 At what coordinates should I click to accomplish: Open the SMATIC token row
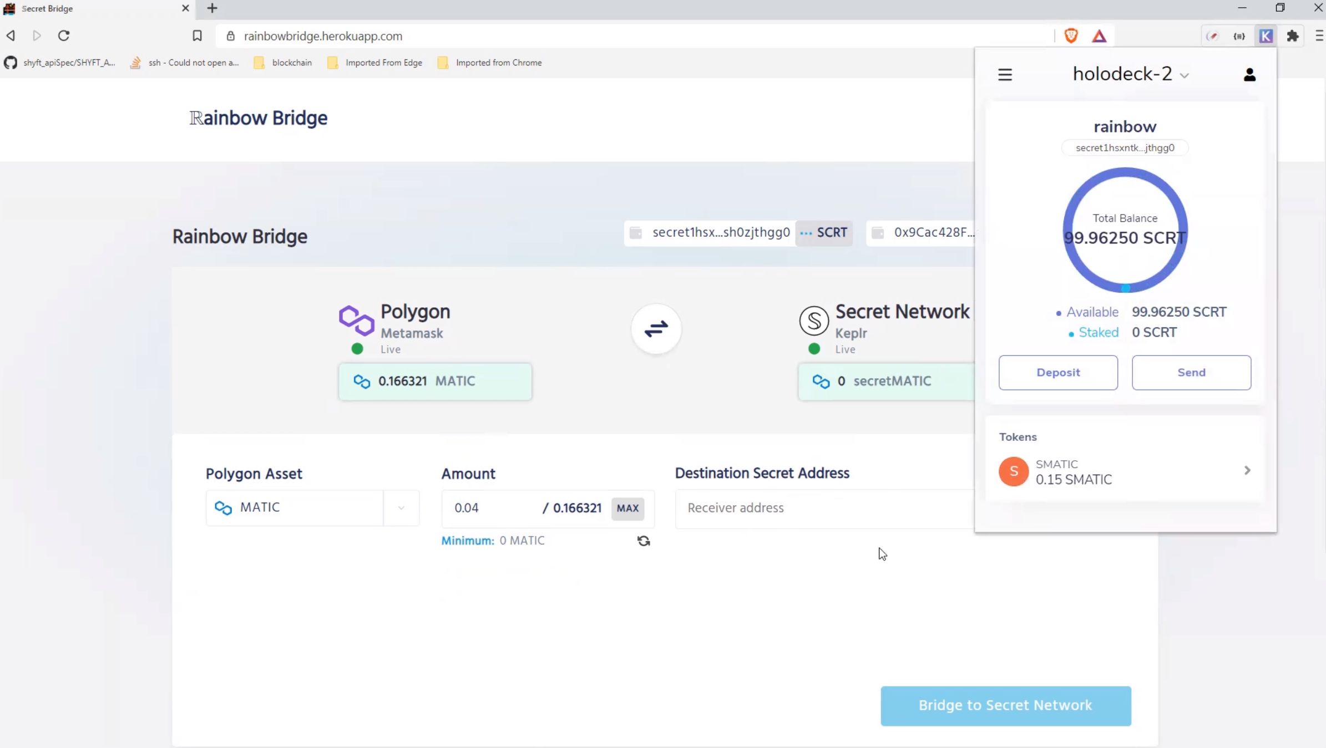coord(1125,471)
